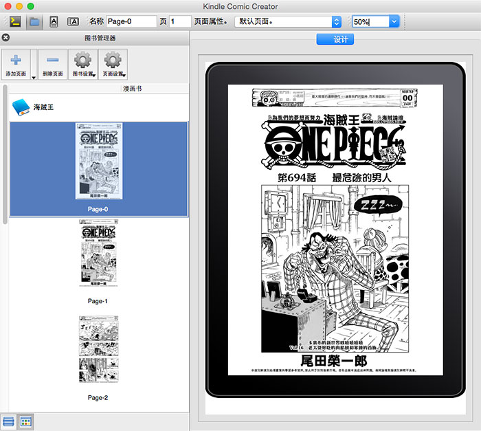Select the Page-2 thumbnail
The height and width of the screenshot is (431, 481).
98,349
